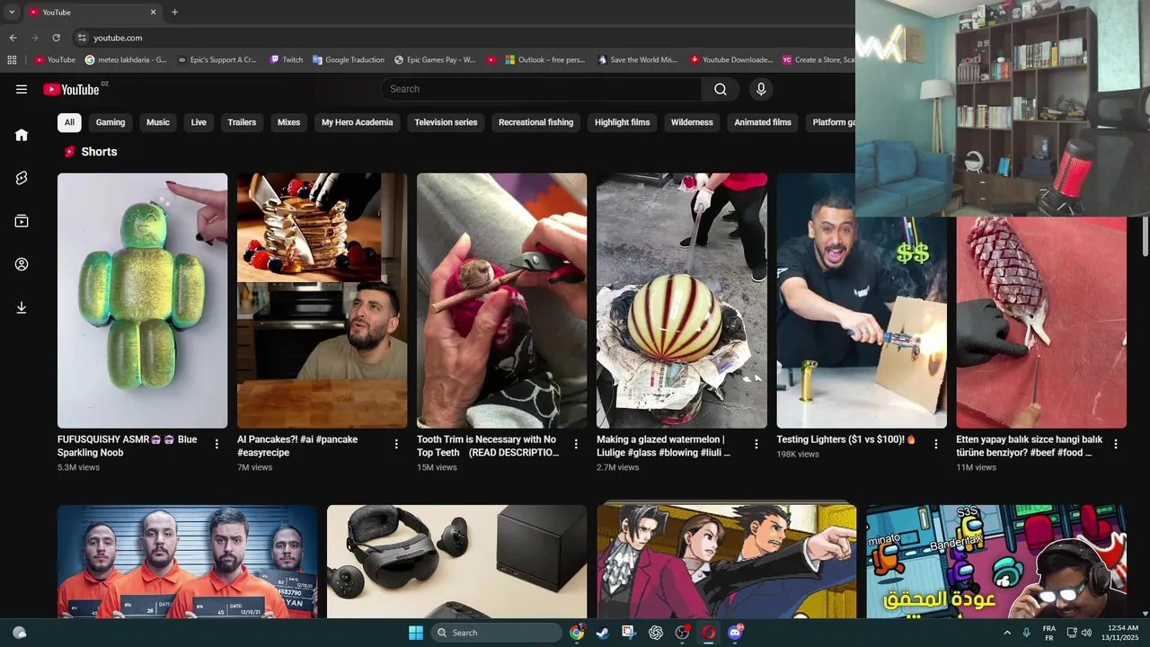Open Chrome from the taskbar
The image size is (1150, 647).
click(576, 633)
